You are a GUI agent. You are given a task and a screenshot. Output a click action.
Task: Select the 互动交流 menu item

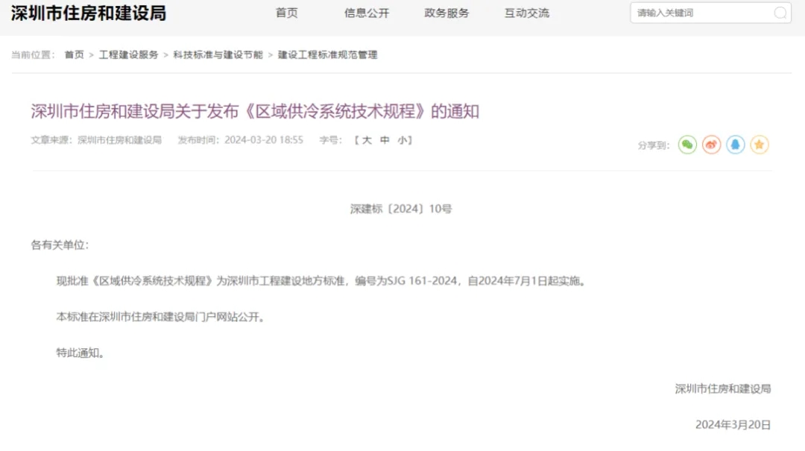(x=526, y=13)
